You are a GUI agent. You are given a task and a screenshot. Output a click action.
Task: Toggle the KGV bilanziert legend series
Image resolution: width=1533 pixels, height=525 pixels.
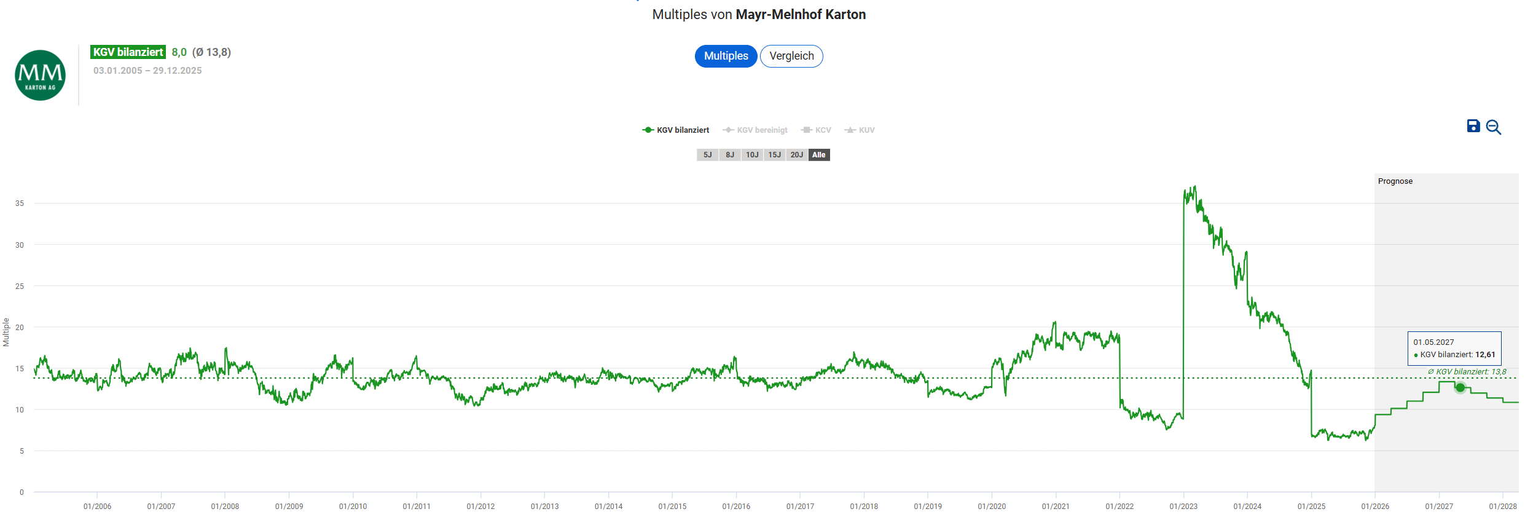tap(676, 130)
